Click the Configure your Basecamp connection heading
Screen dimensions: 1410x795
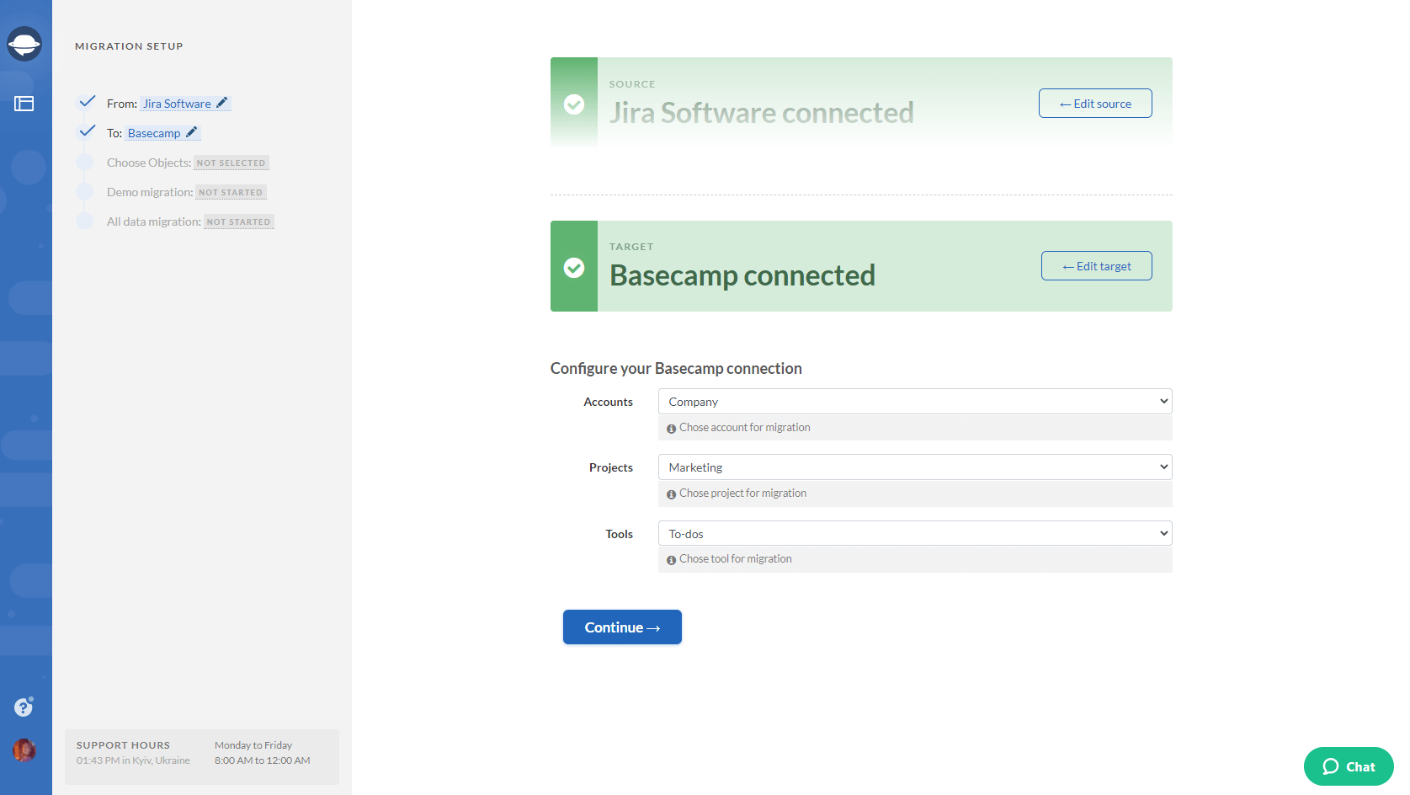[676, 368]
